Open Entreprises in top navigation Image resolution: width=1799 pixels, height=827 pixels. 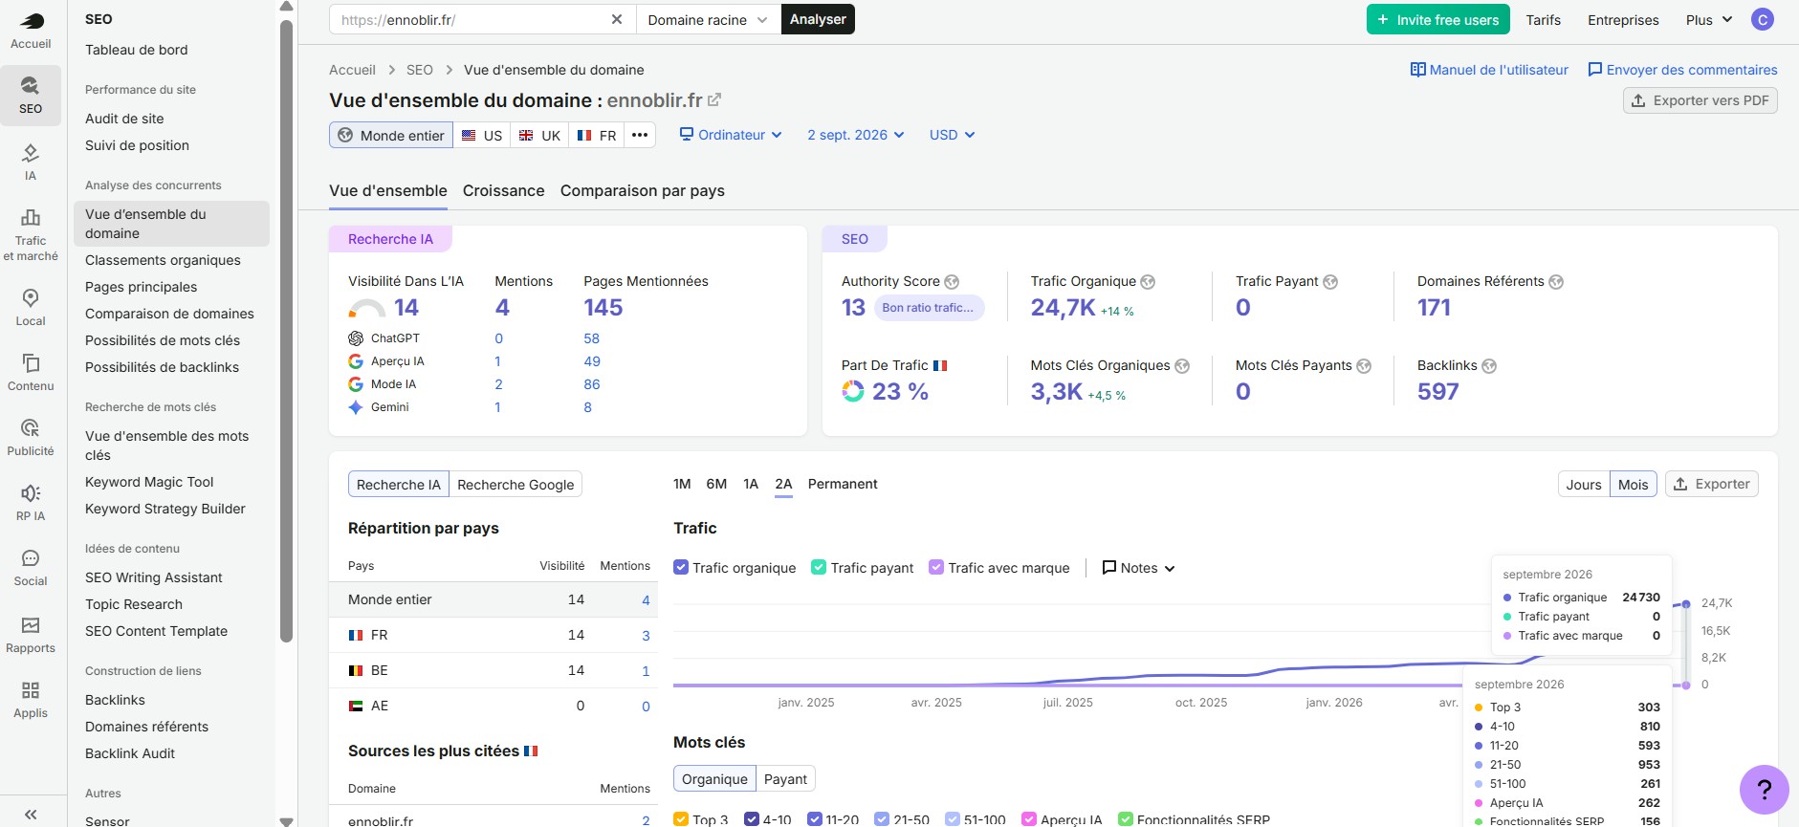1623,20
